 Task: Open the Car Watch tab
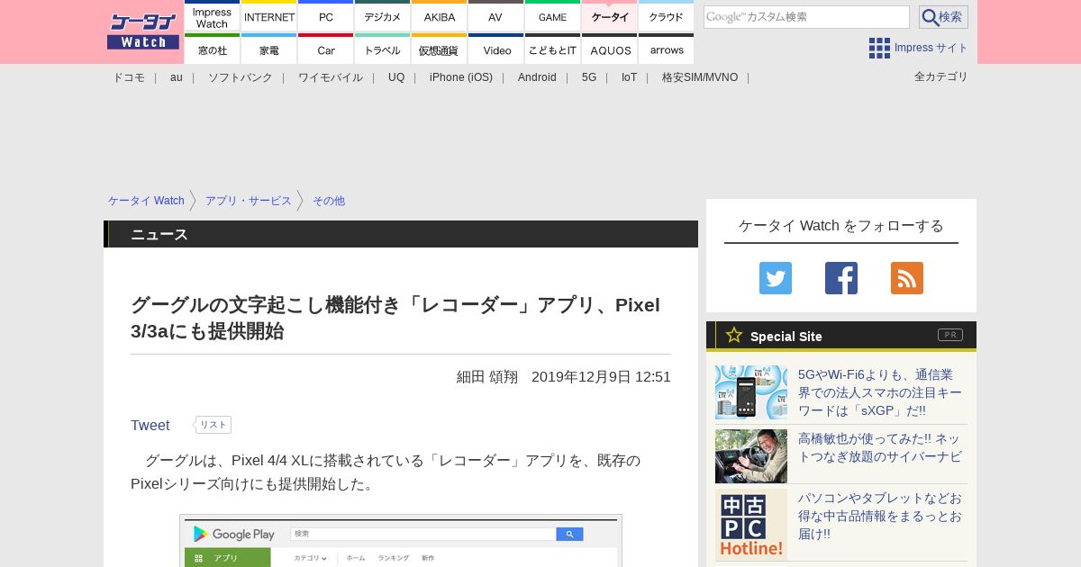(326, 49)
